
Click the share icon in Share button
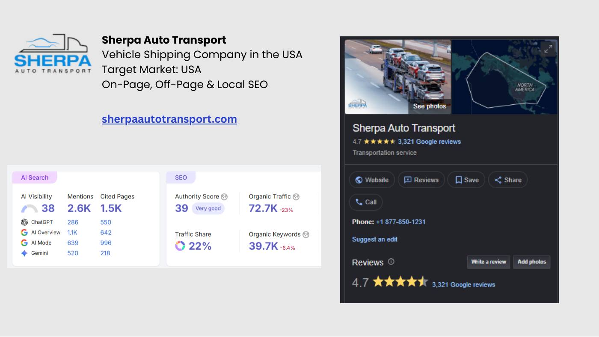(x=498, y=180)
